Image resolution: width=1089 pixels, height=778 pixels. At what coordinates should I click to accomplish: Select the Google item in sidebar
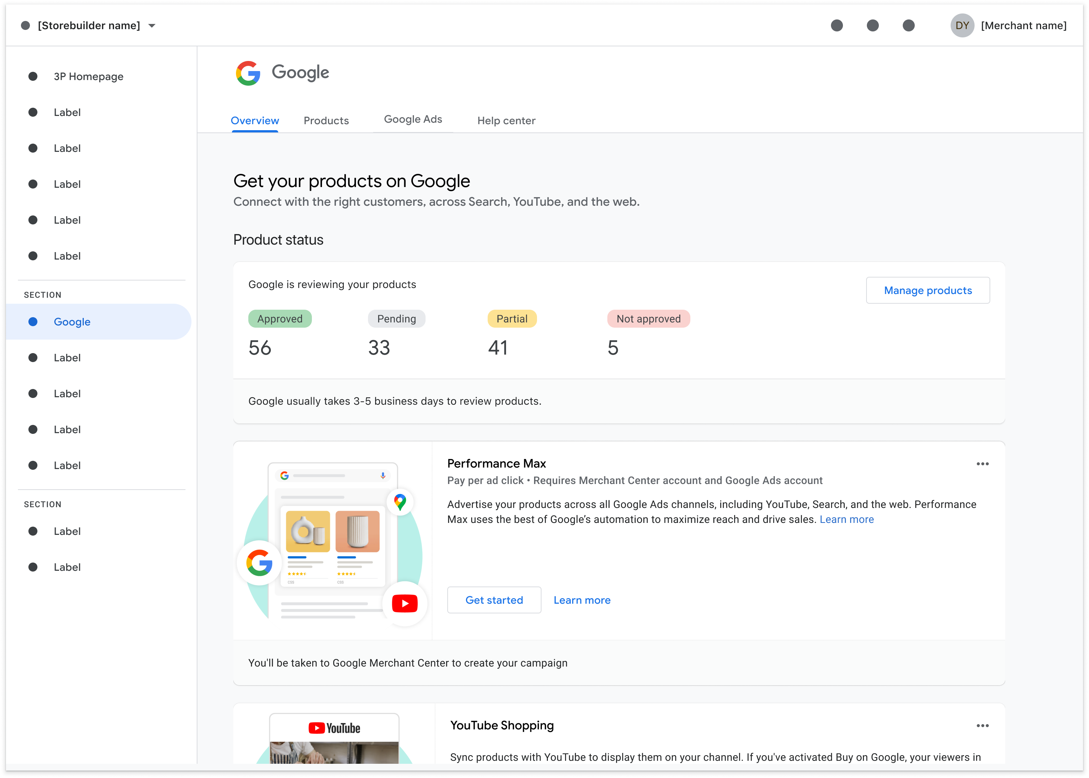coord(72,322)
